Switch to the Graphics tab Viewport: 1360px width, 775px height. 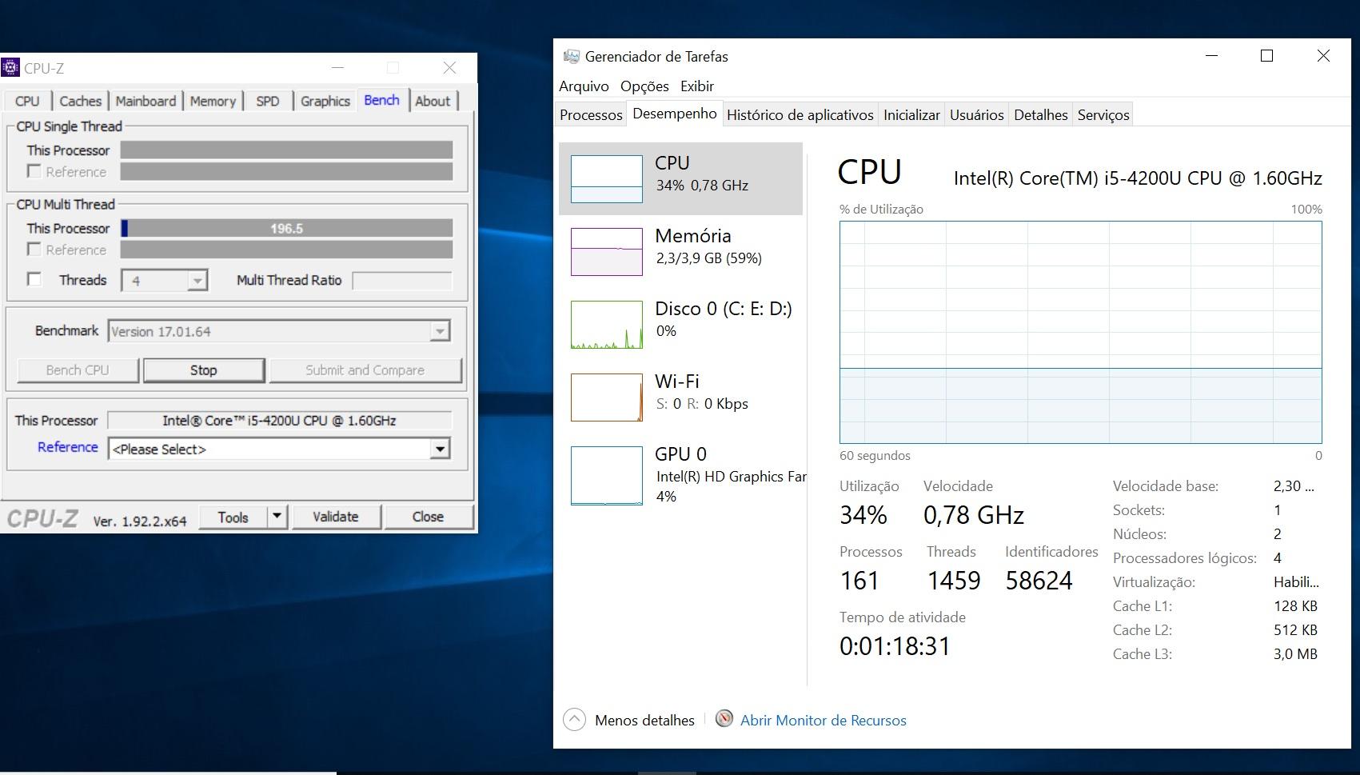coord(325,101)
